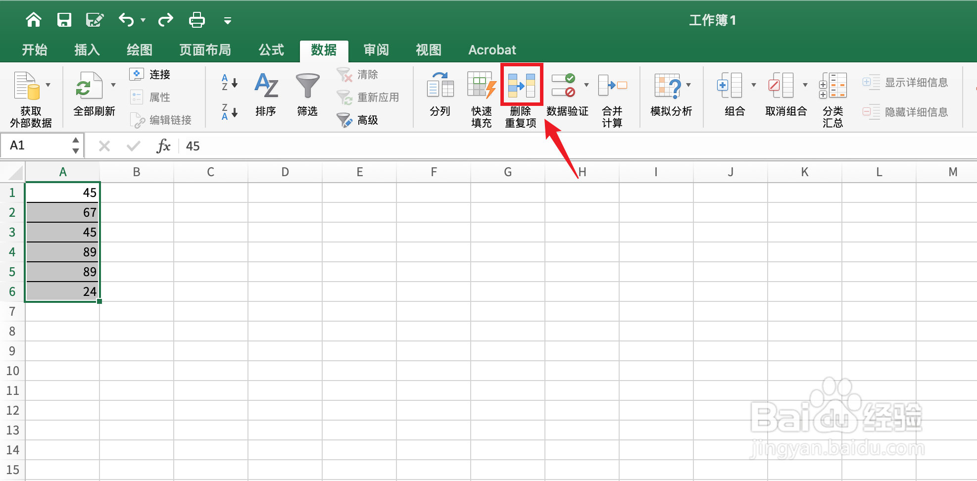Toggle 显示详细信息 (Show Detail)

907,83
